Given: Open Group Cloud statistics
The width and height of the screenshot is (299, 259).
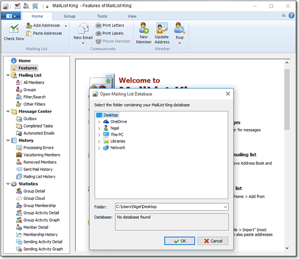Looking at the screenshot, I should 34,198.
